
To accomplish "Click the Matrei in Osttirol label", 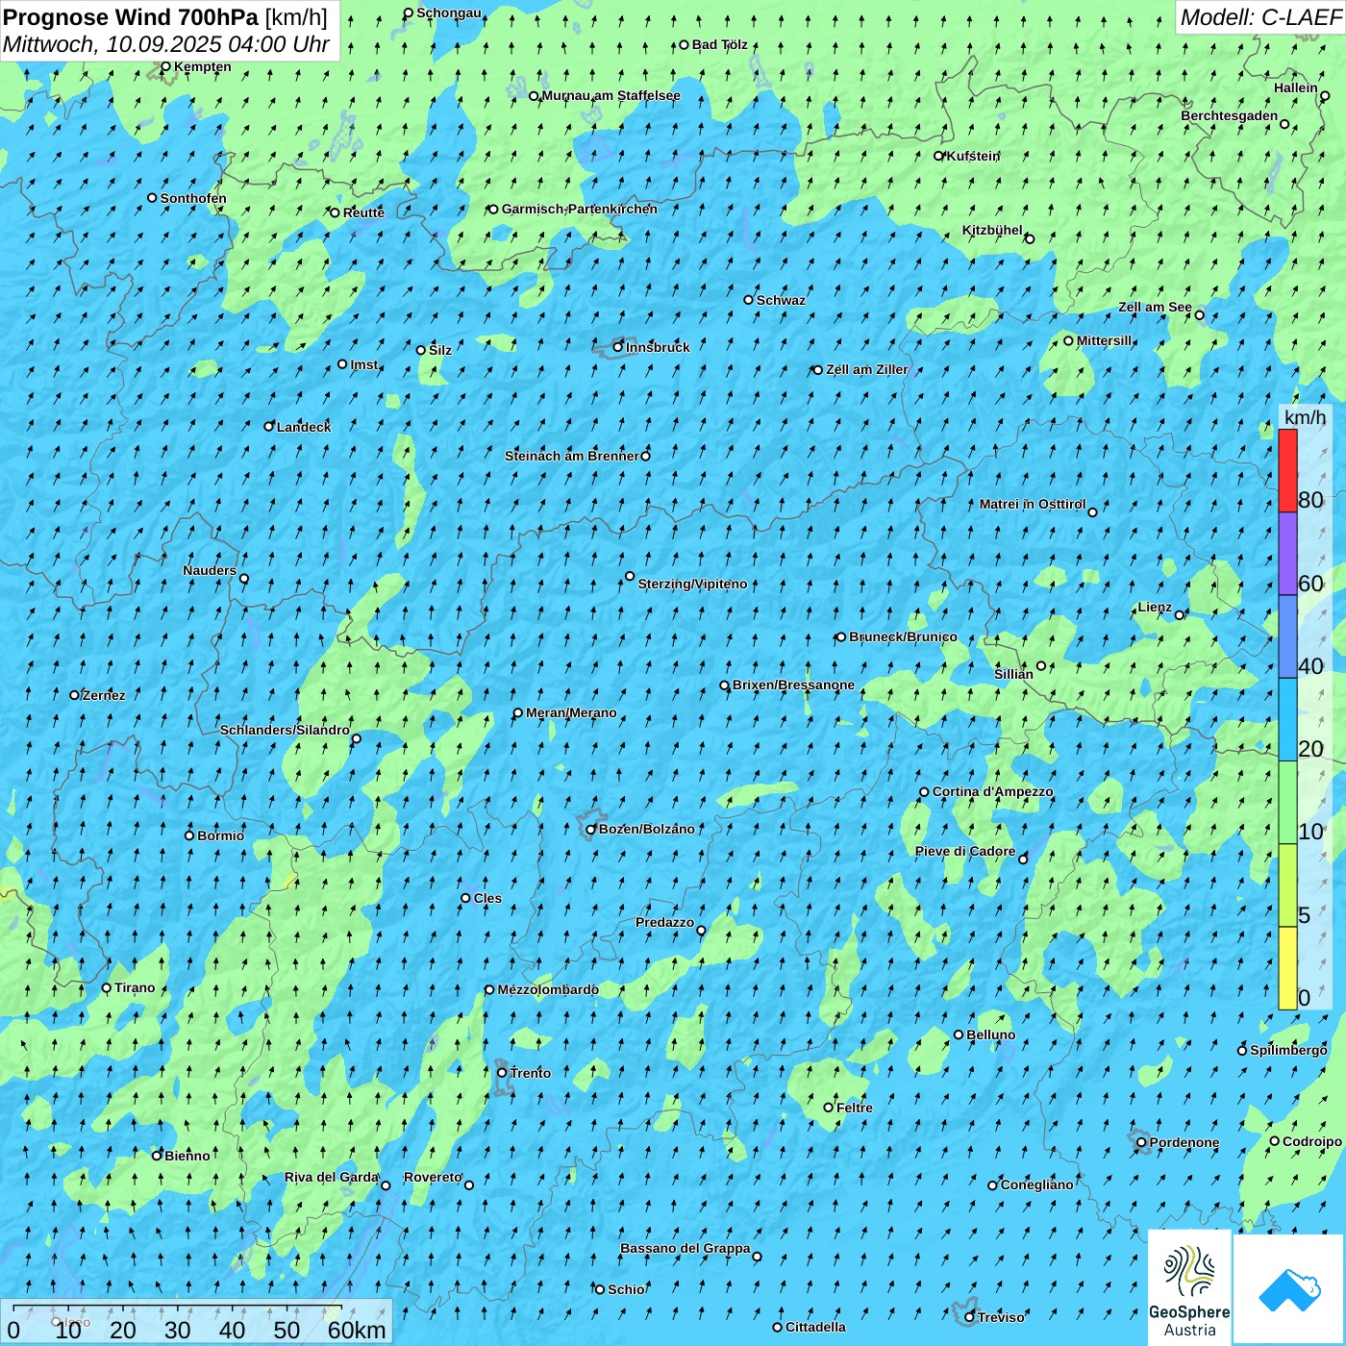I will click(1033, 504).
